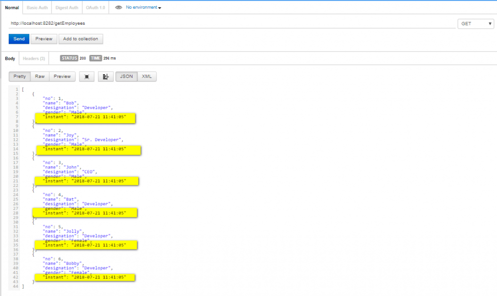Select the Body tab
The height and width of the screenshot is (296, 497).
click(x=10, y=58)
